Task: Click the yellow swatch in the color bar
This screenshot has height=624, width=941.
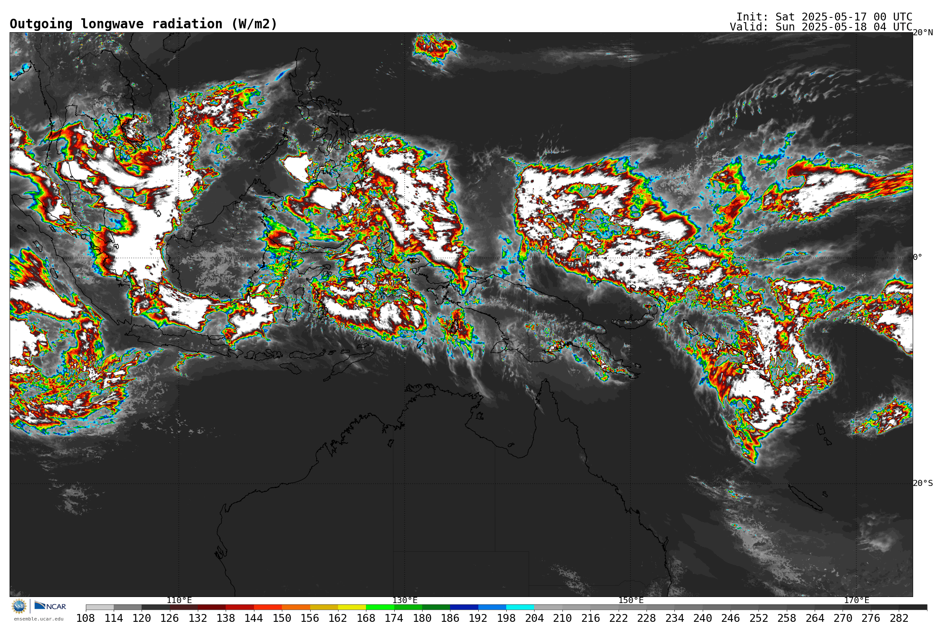Action: (x=352, y=607)
